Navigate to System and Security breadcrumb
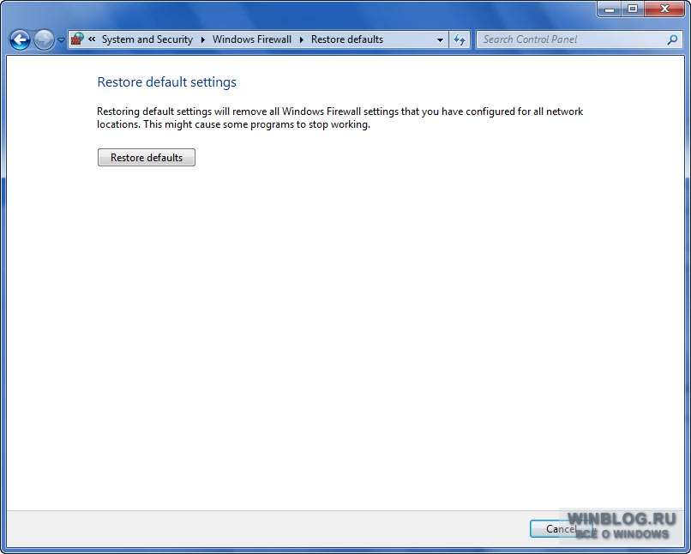691x554 pixels. point(147,39)
